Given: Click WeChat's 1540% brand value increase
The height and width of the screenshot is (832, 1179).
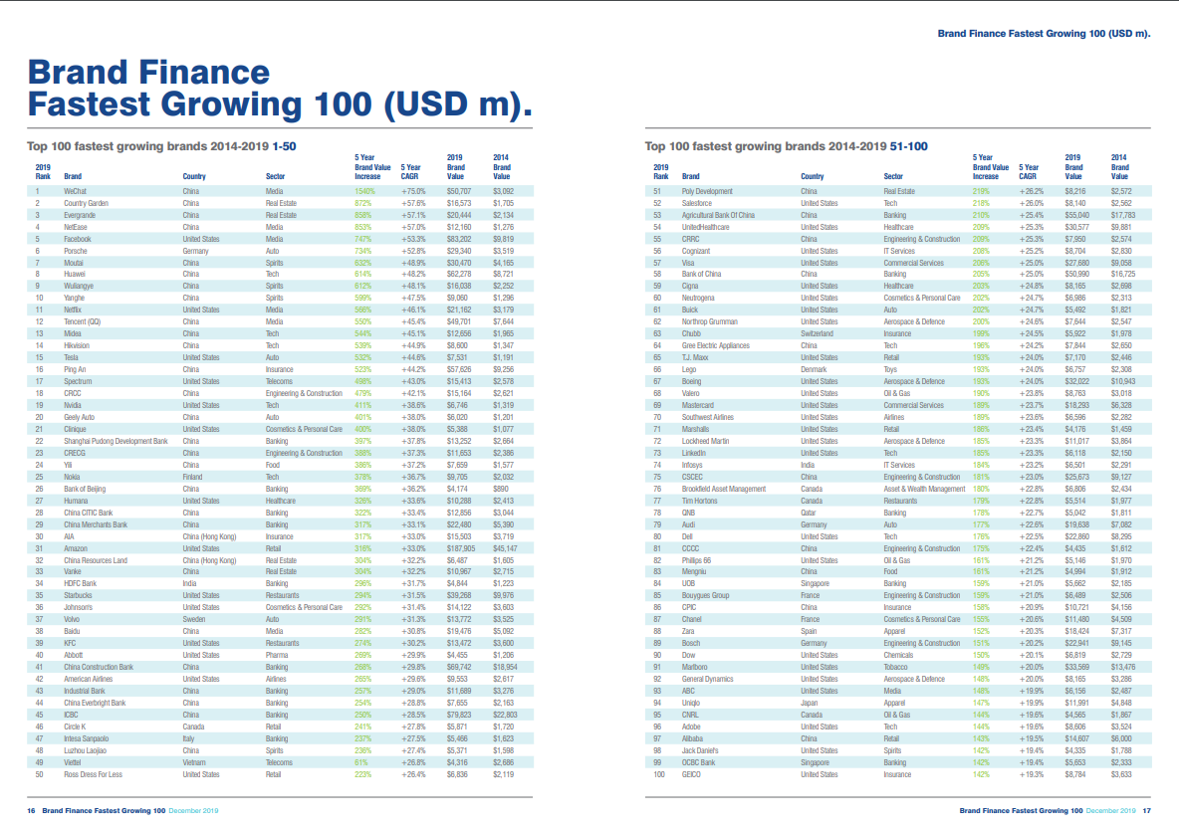Looking at the screenshot, I should tap(368, 191).
